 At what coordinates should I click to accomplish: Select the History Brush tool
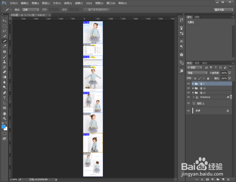[4, 67]
